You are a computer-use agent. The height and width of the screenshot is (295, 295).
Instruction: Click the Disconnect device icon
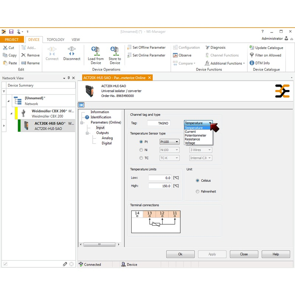point(72,51)
